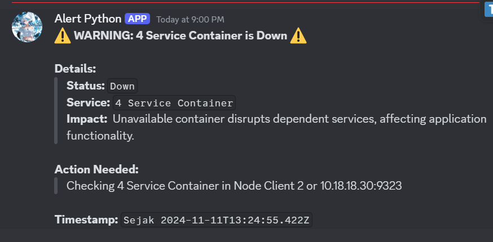
Task: Select the Down status code block
Action: (x=122, y=86)
